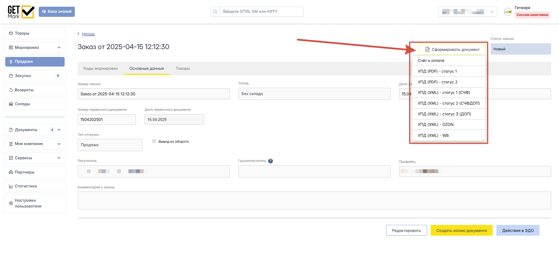This screenshot has height=263, width=559.
Task: Click the Закупки bag icon
Action: point(11,76)
